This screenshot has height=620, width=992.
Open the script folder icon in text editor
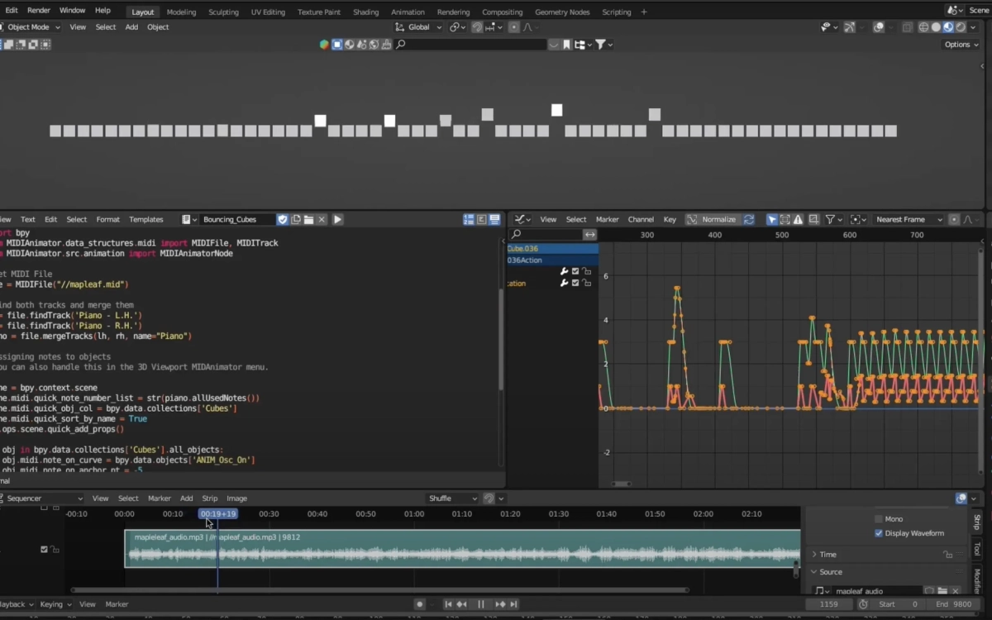pyautogui.click(x=308, y=219)
